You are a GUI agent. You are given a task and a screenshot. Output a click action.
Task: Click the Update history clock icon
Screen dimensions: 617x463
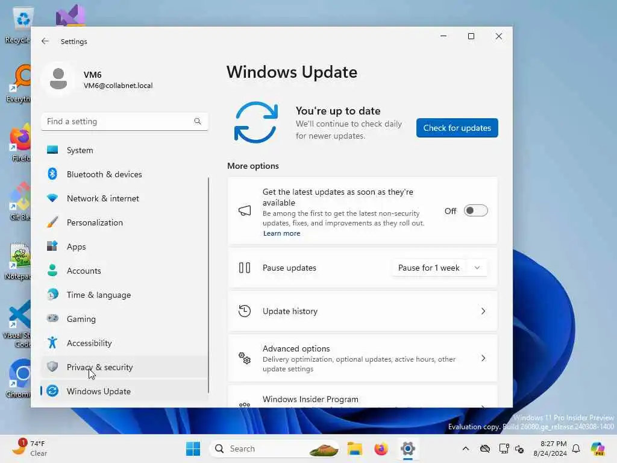click(245, 310)
